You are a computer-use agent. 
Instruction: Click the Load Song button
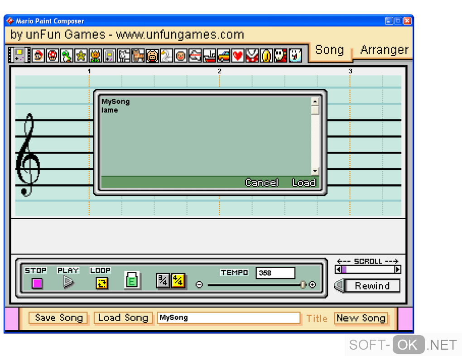[x=123, y=318]
